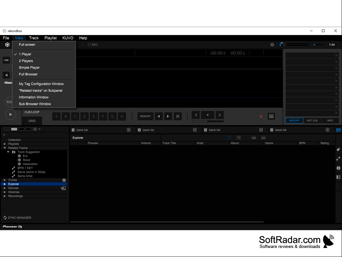
Task: Open the settings gear icon
Action: coord(272,44)
